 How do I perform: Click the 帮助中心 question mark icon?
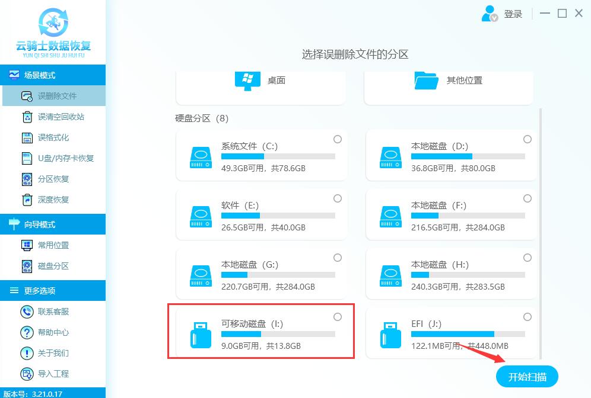click(x=27, y=332)
